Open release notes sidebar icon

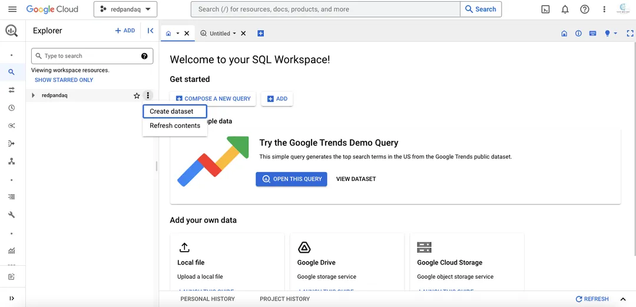pos(12,277)
